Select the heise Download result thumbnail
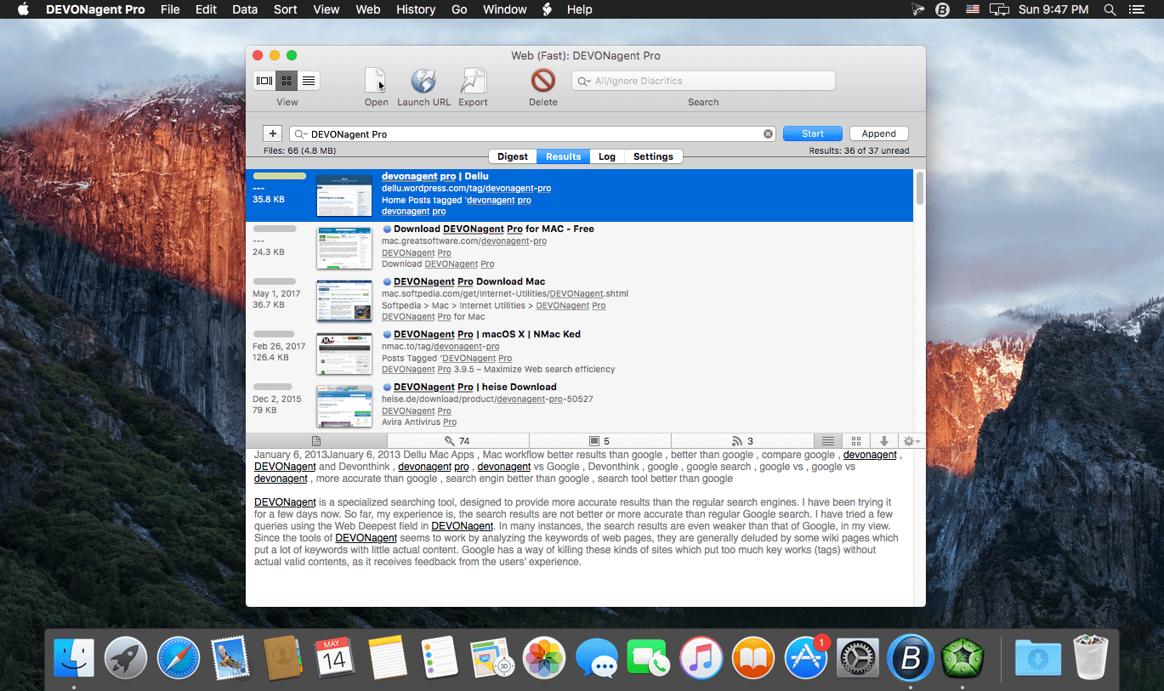The height and width of the screenshot is (691, 1164). [x=344, y=406]
